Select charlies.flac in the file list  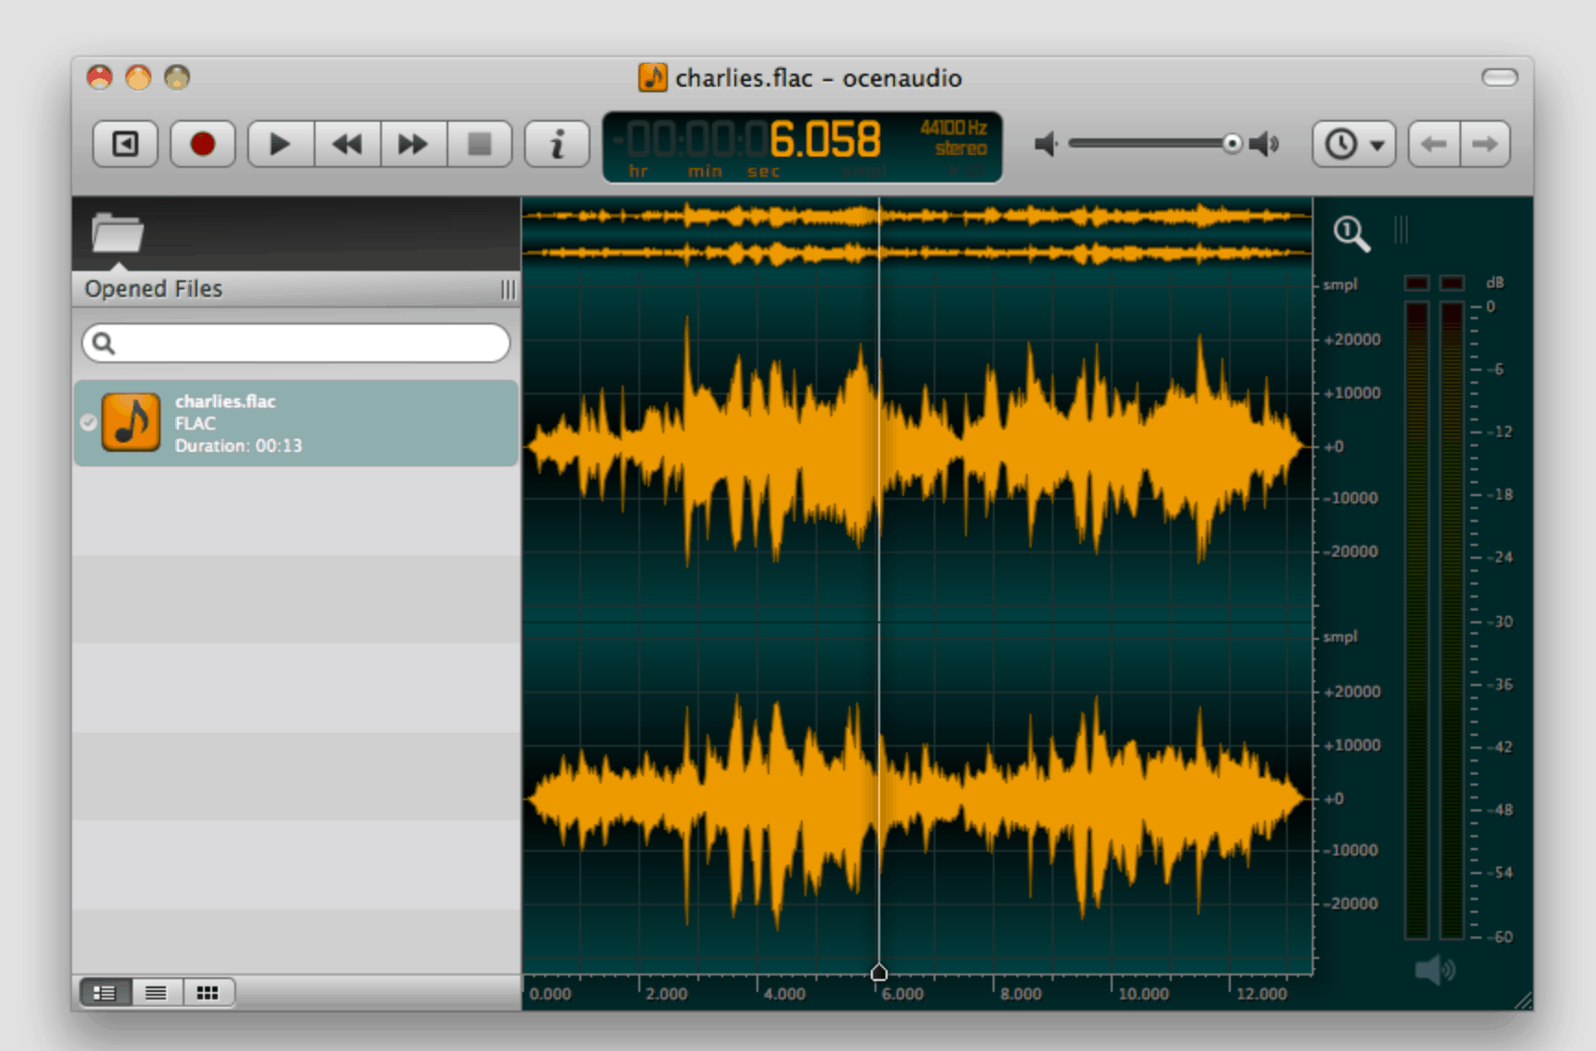click(x=296, y=423)
